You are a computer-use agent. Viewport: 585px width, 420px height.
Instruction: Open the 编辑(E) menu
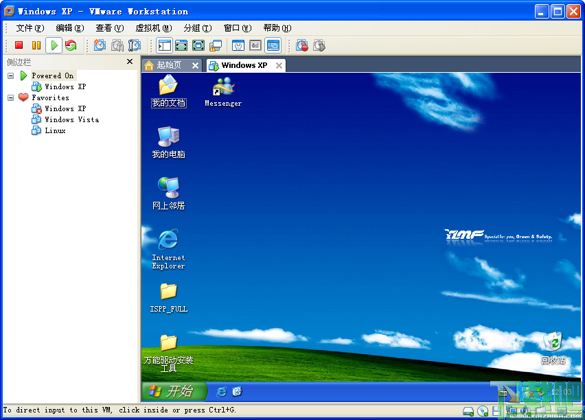point(70,28)
